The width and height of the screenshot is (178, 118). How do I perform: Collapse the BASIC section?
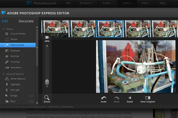click(x=4, y=29)
